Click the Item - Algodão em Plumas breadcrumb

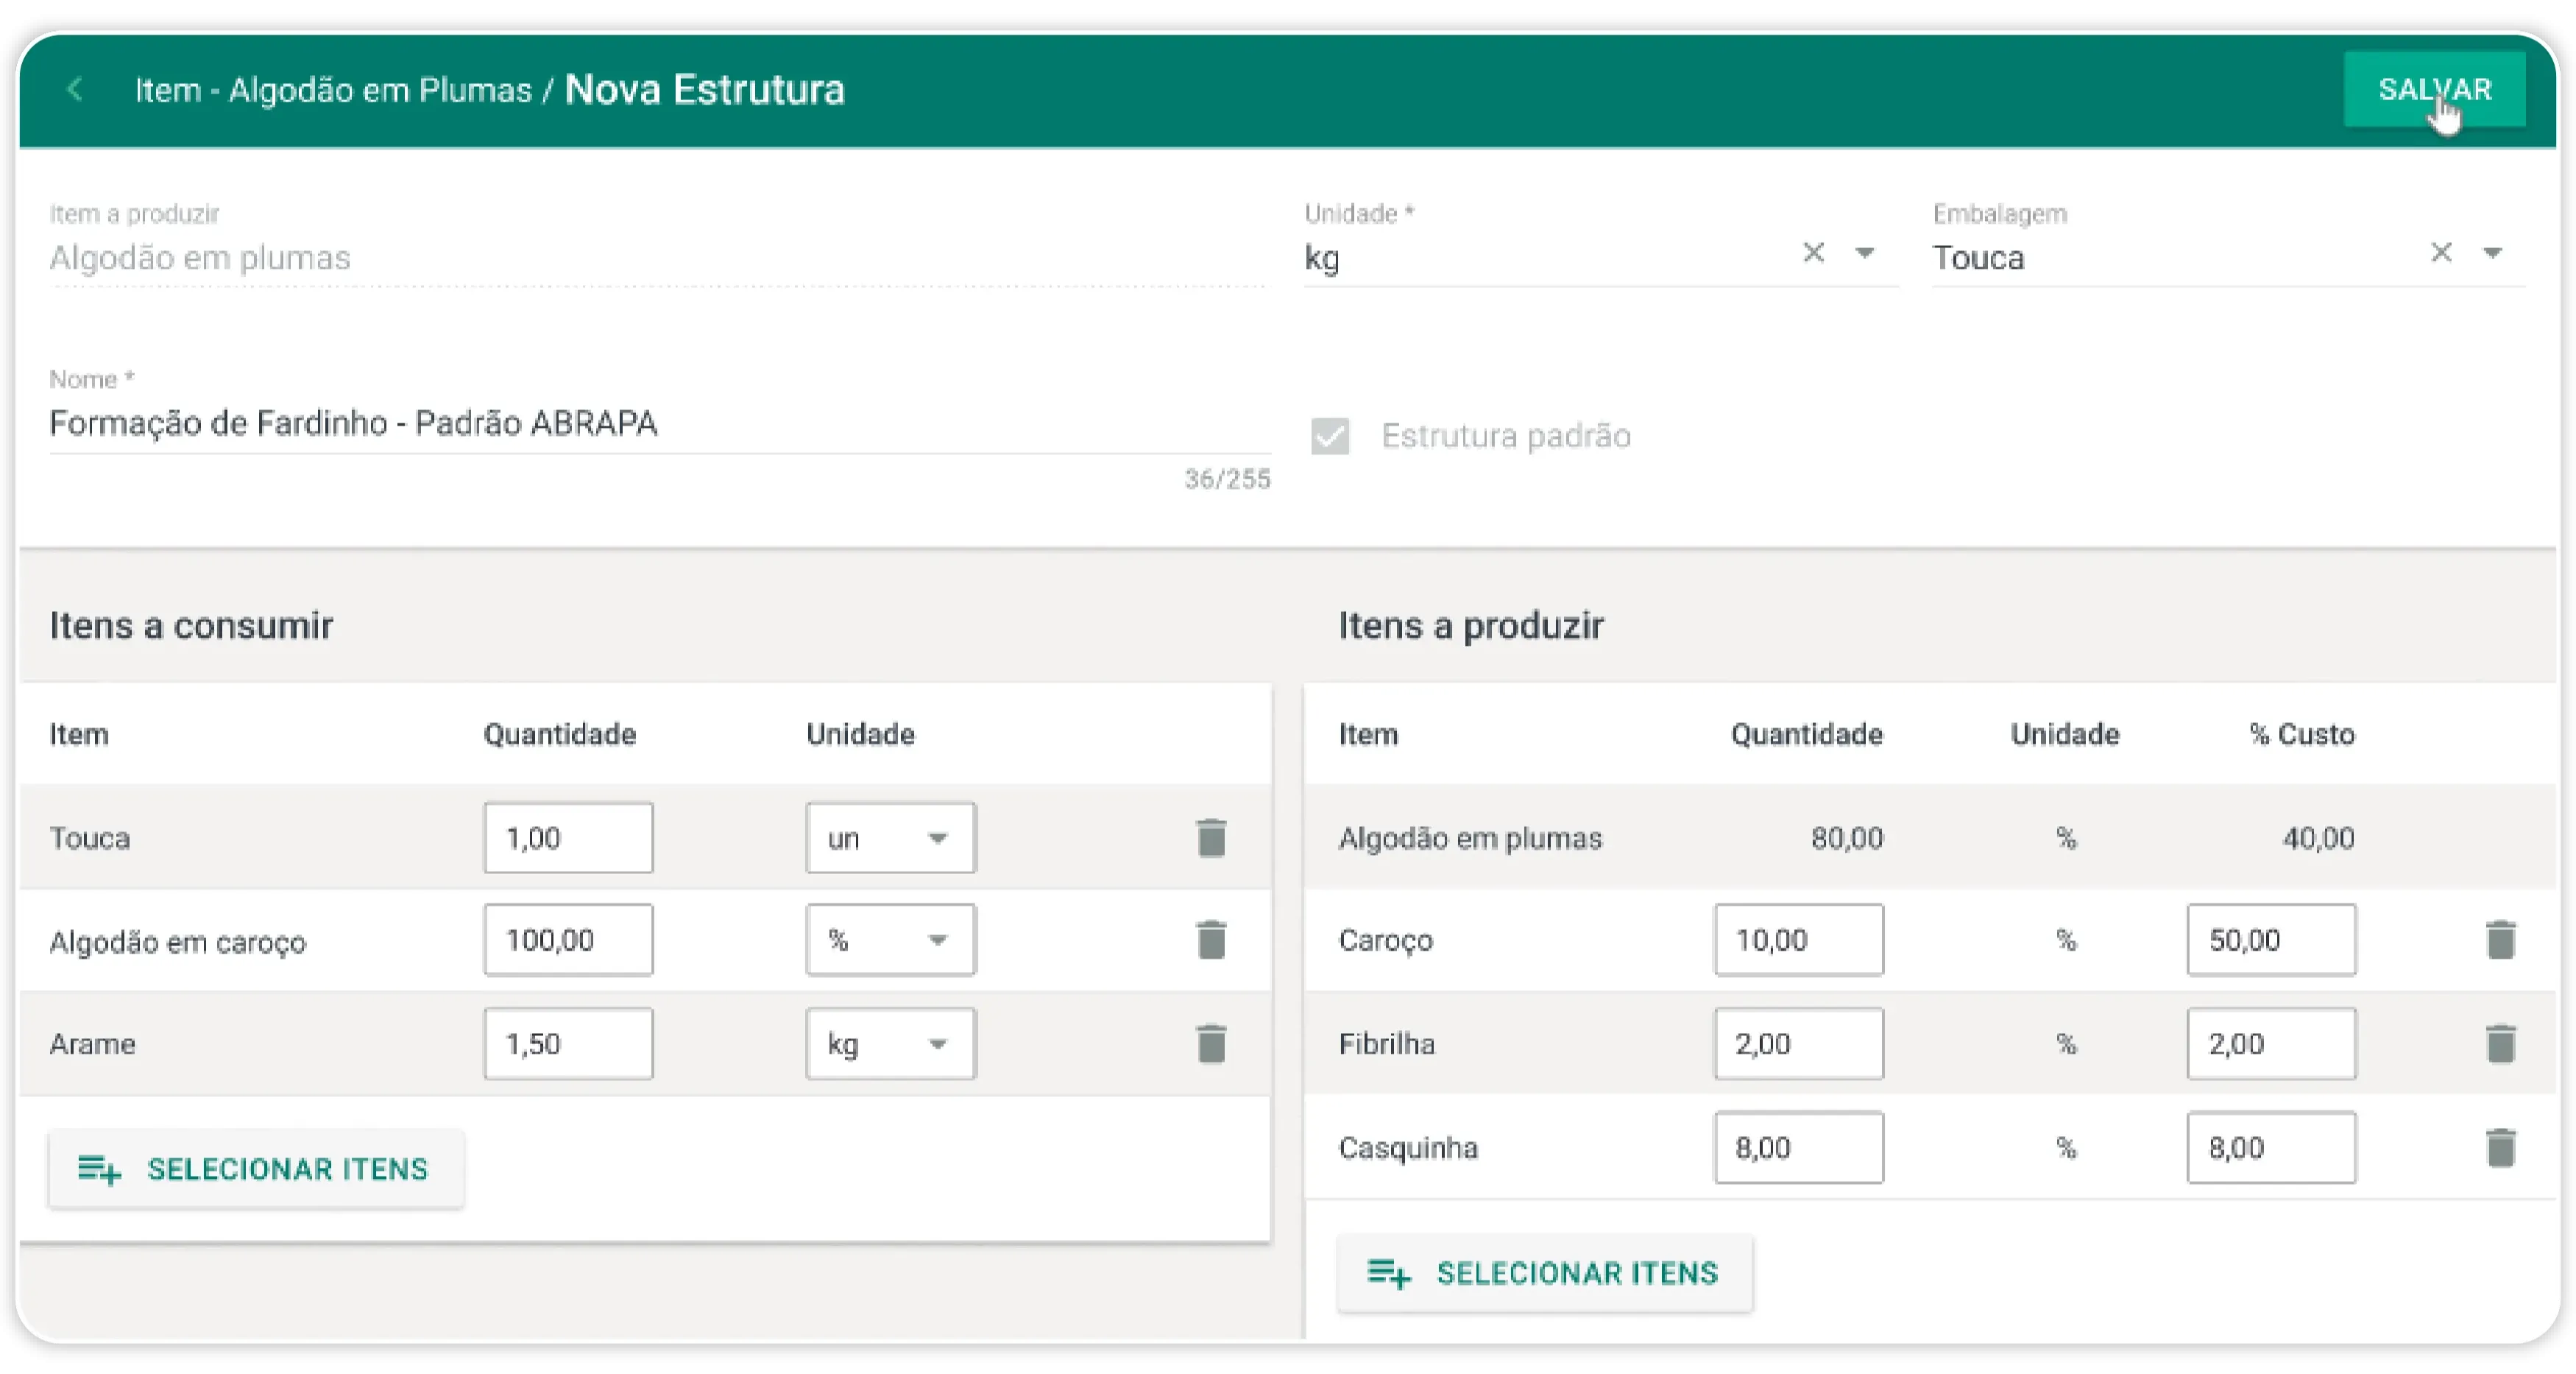tap(333, 90)
